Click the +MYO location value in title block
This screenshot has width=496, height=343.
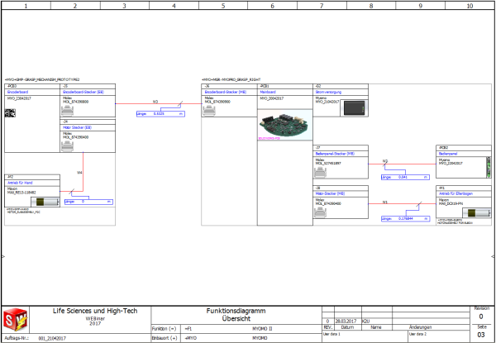pyautogui.click(x=190, y=338)
